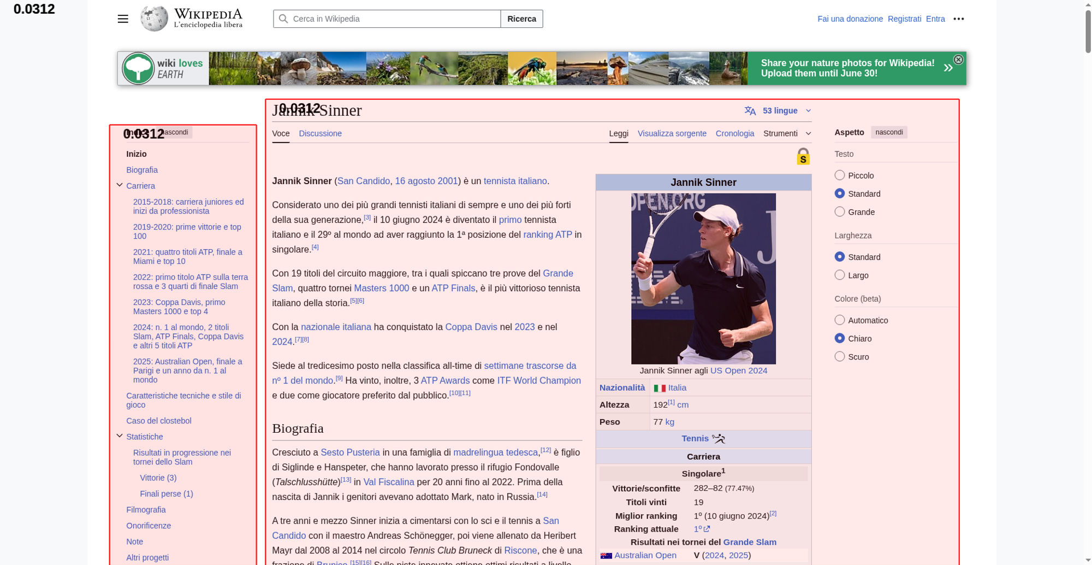Click the banner double-arrow icon

pyautogui.click(x=948, y=68)
